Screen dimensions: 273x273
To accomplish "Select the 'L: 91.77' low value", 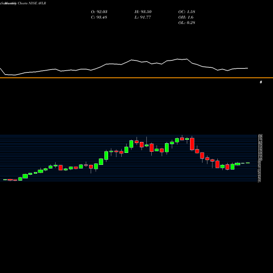I will tap(143, 17).
